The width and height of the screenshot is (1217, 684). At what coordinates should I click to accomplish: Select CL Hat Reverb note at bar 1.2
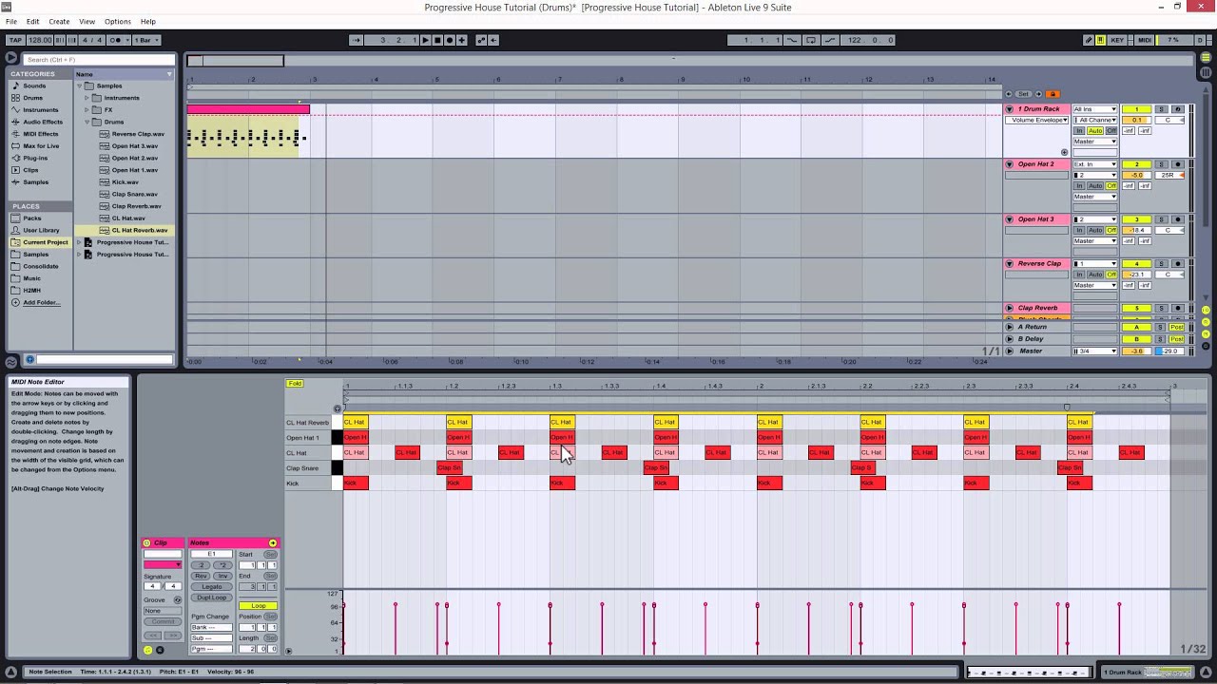[458, 422]
